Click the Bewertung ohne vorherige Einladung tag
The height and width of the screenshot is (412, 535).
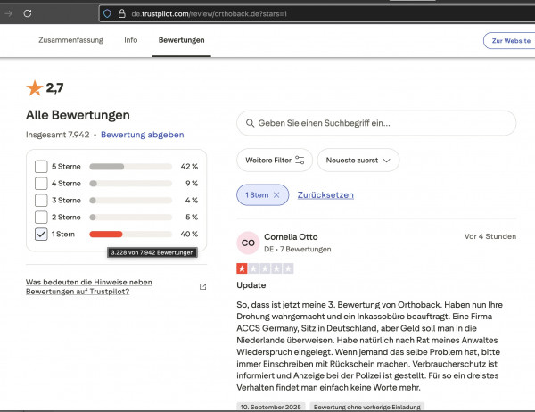pos(367,407)
